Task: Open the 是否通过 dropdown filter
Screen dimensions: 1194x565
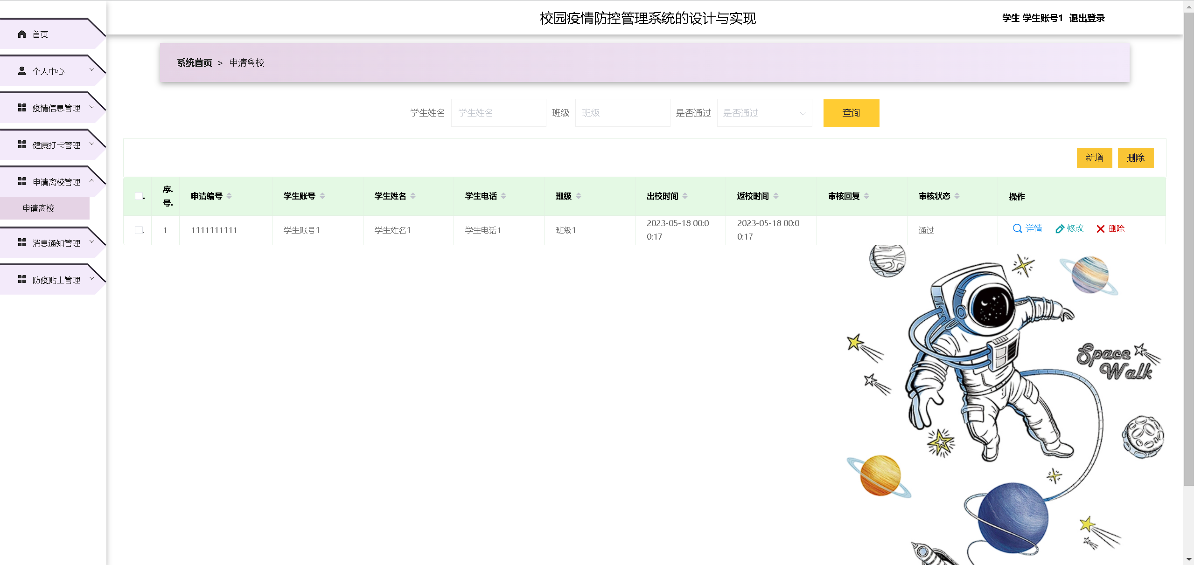Action: 764,113
